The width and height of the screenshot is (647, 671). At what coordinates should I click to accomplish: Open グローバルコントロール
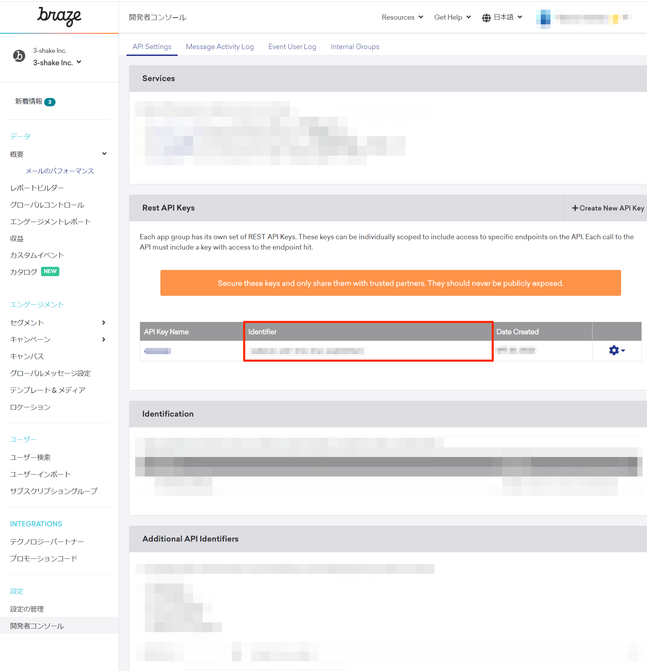coord(47,205)
